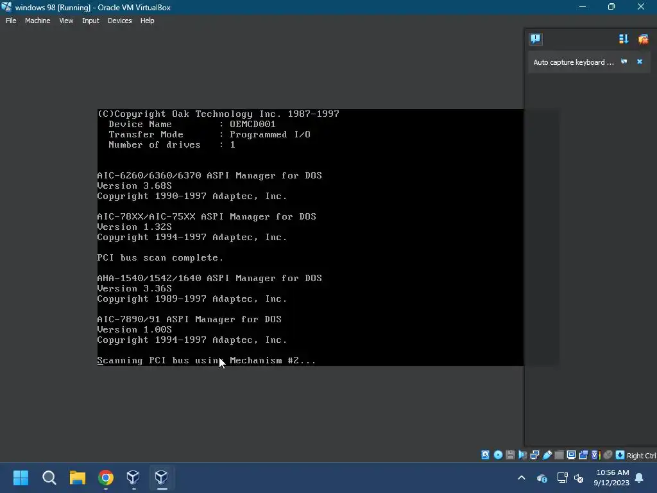Open File Explorer from the taskbar

point(78,478)
